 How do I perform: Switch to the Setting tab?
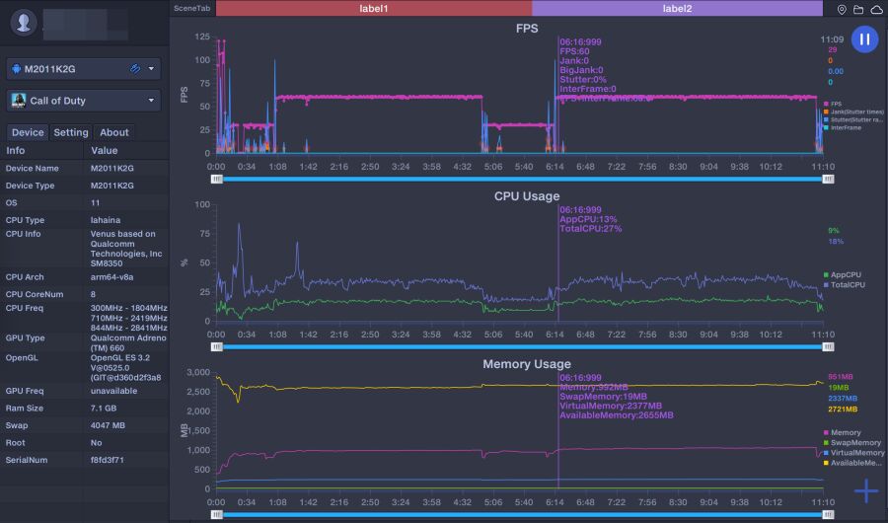point(71,132)
